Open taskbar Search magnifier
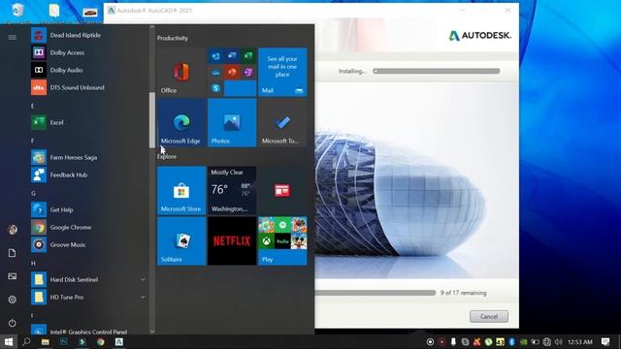Image resolution: width=621 pixels, height=349 pixels. pos(26,342)
